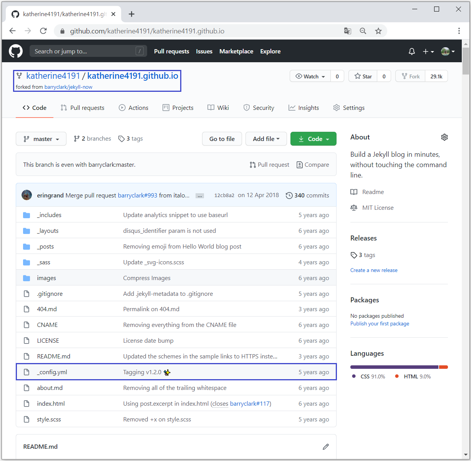Open Explore in the top navigation
Screen dimensions: 471x461
point(270,51)
